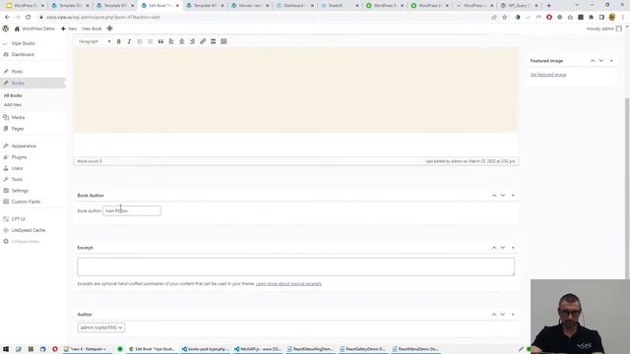Open Vipe Studio sidebar item
The height and width of the screenshot is (354, 630).
click(23, 43)
